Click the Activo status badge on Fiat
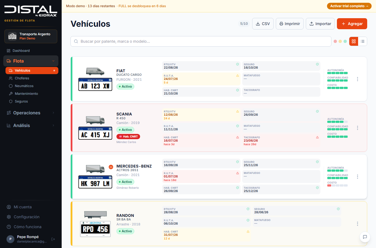This screenshot has width=376, height=248. (125, 87)
